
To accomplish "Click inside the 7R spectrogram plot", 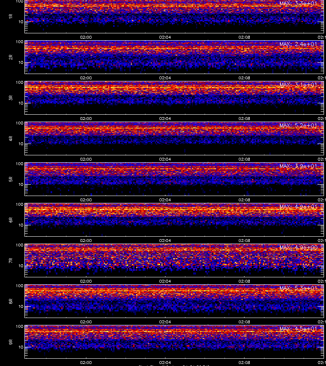I will coord(174,261).
